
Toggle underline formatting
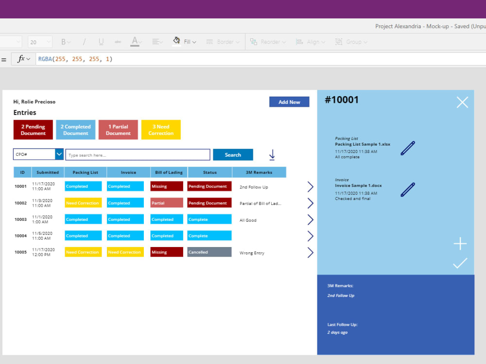[x=101, y=41]
